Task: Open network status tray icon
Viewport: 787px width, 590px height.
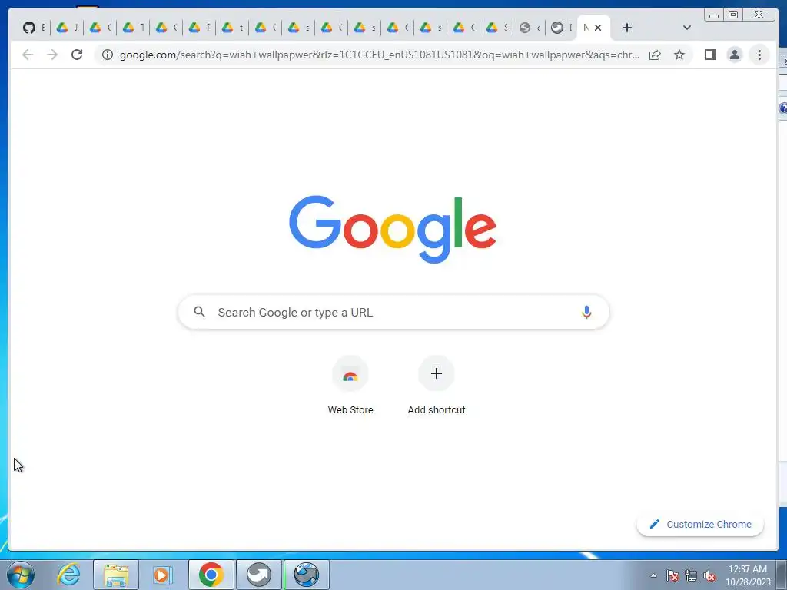Action: click(x=691, y=576)
